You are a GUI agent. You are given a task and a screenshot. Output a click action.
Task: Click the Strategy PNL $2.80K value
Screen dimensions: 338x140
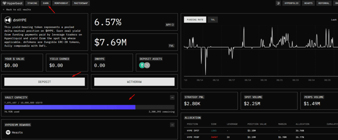[x=192, y=104]
